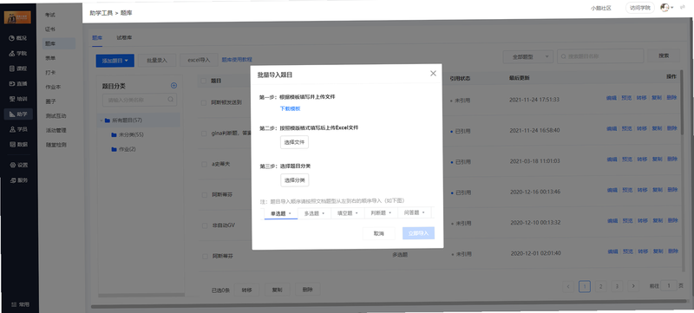The height and width of the screenshot is (313, 694).
Task: Open 小鹅社区 link in header
Action: click(600, 8)
